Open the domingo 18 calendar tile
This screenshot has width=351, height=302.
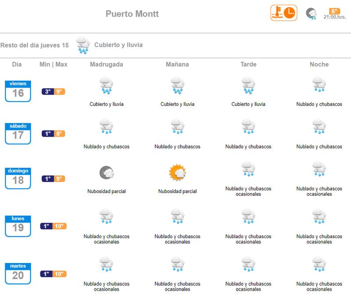18,178
